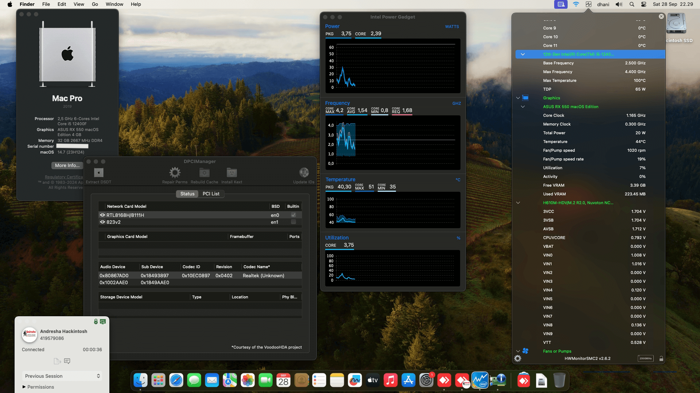Collapse the Fans or Pumps section
The image size is (700, 393).
click(x=518, y=351)
